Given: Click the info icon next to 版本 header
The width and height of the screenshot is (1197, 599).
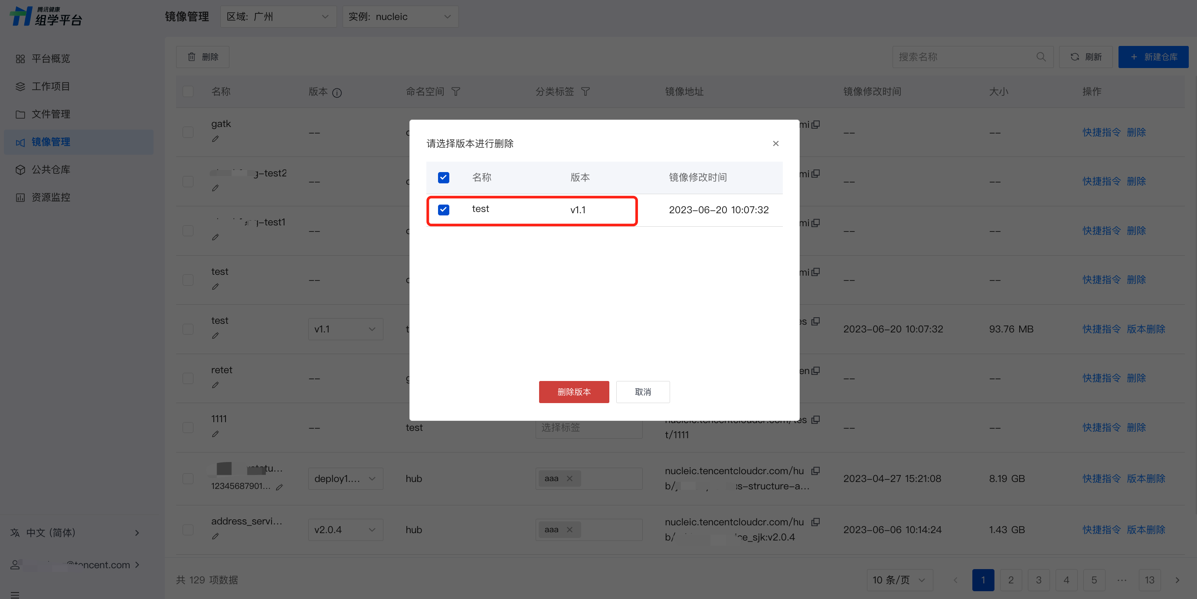Looking at the screenshot, I should tap(337, 92).
